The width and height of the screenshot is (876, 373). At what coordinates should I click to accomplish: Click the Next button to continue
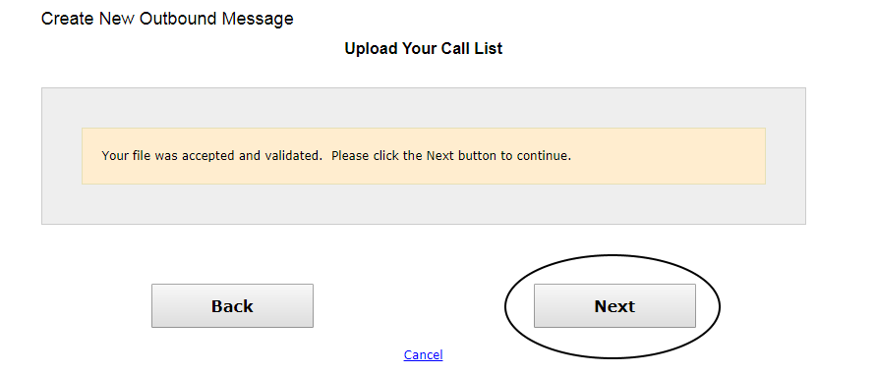(614, 305)
